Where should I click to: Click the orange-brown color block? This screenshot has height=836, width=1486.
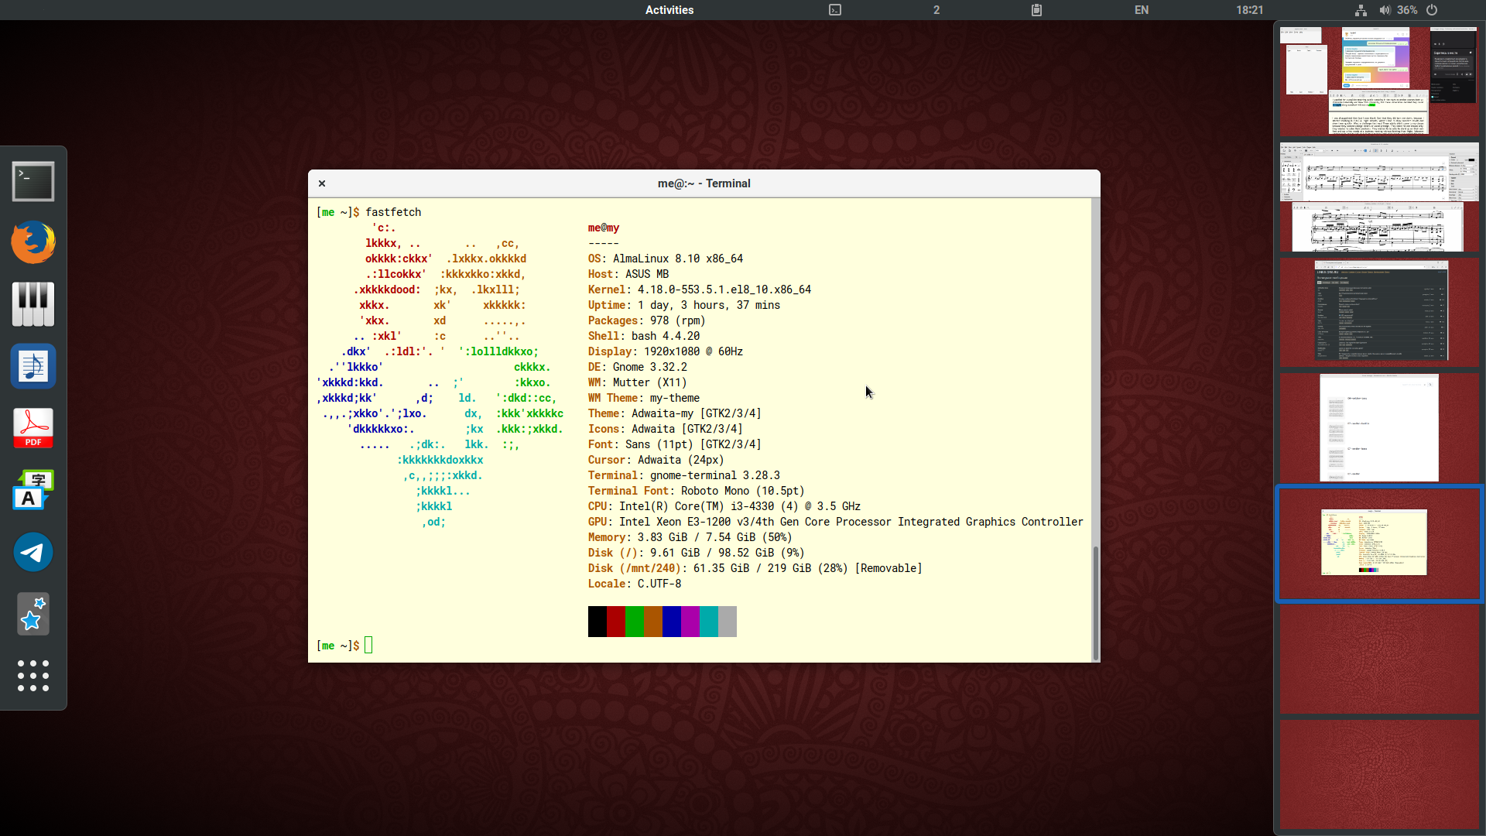(652, 622)
